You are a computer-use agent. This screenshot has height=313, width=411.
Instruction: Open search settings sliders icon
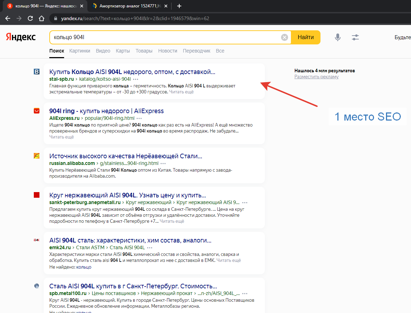[x=355, y=37]
